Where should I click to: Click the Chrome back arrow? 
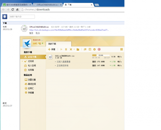pos(3,10)
